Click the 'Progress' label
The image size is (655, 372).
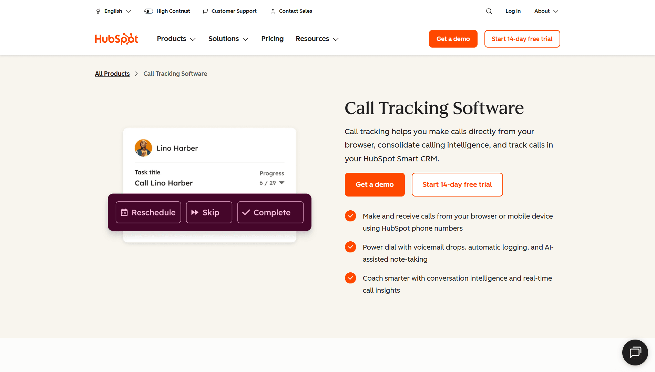272,173
